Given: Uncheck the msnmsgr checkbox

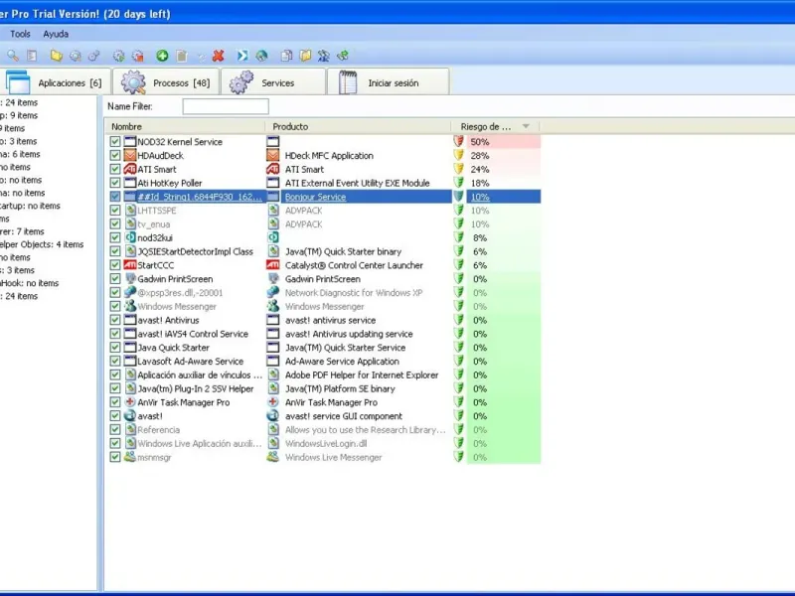Looking at the screenshot, I should pyautogui.click(x=115, y=457).
